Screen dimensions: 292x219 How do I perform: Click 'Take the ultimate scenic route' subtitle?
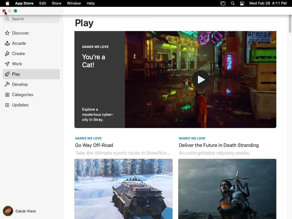[123, 153]
